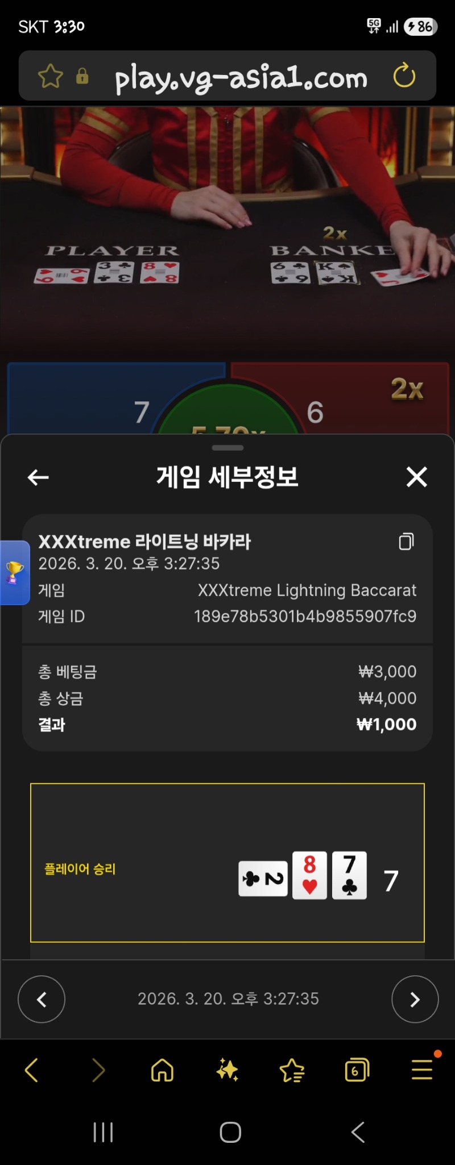455x1165 pixels.
Task: Reload the page with the refresh icon
Action: tap(404, 76)
